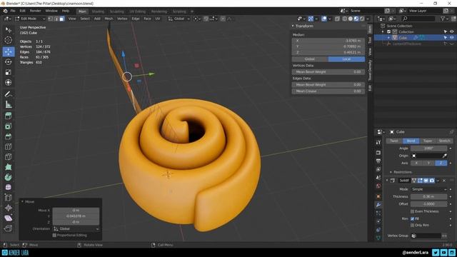Select the Knife tool
Viewport: 457px width, 257px height.
[x=9, y=157]
